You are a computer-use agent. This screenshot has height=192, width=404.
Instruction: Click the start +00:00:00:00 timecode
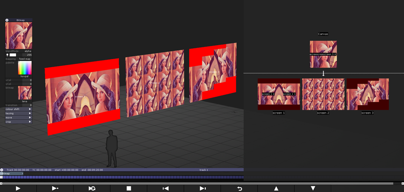point(67,170)
